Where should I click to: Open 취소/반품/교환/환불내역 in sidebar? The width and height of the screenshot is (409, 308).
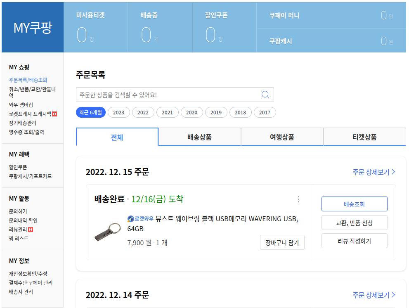32,92
